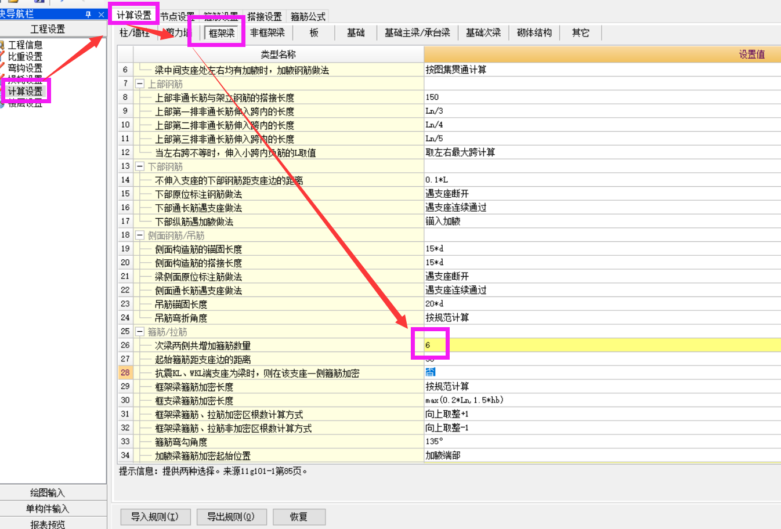Viewport: 781px width, 529px height.
Task: Open 弯钩设置 in the navigation list
Action: point(25,68)
